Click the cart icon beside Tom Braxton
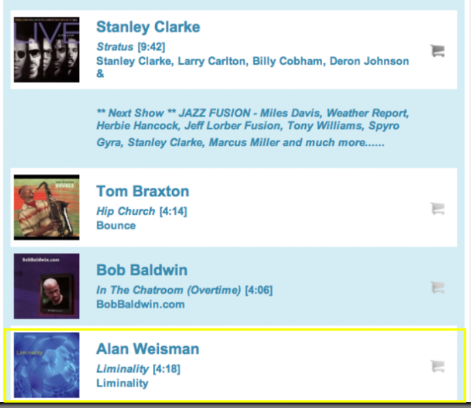This screenshot has height=408, width=471. 438,209
